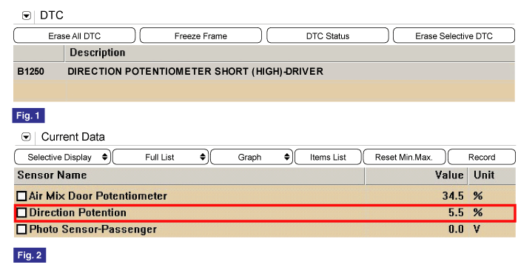The height and width of the screenshot is (273, 518).
Task: Click the Full List up-down arrows
Action: click(203, 157)
